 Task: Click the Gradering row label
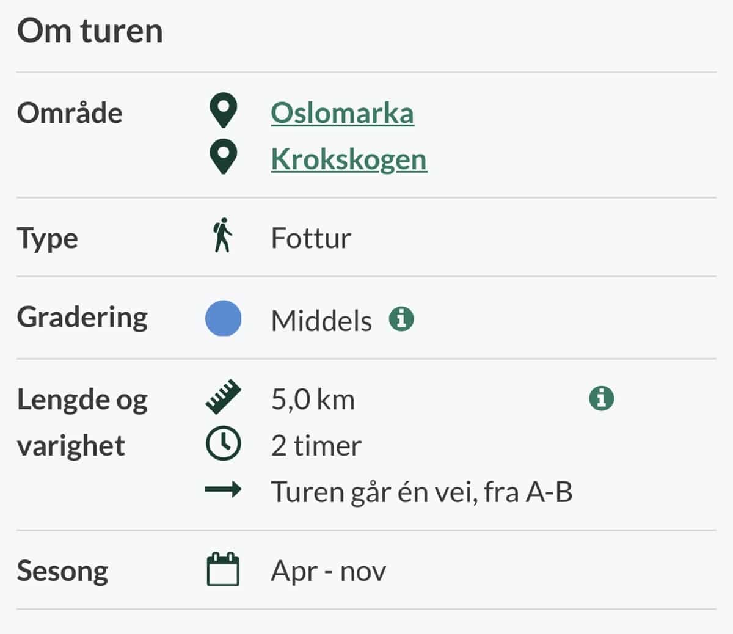[82, 318]
